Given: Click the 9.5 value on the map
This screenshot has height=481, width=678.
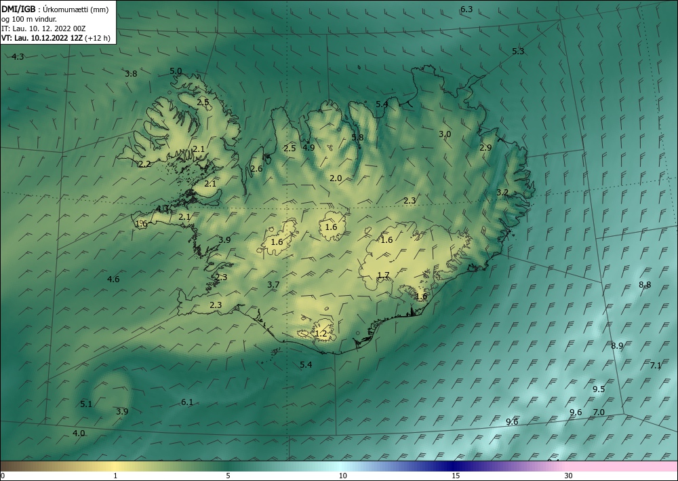Looking at the screenshot, I should (599, 389).
